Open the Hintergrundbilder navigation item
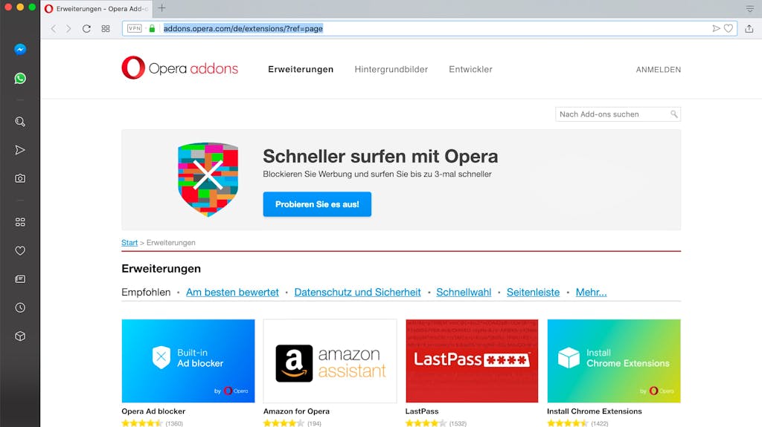The image size is (762, 427). [391, 69]
